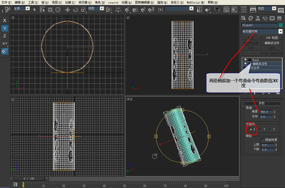Open the MAXScript menu

tap(196, 2)
